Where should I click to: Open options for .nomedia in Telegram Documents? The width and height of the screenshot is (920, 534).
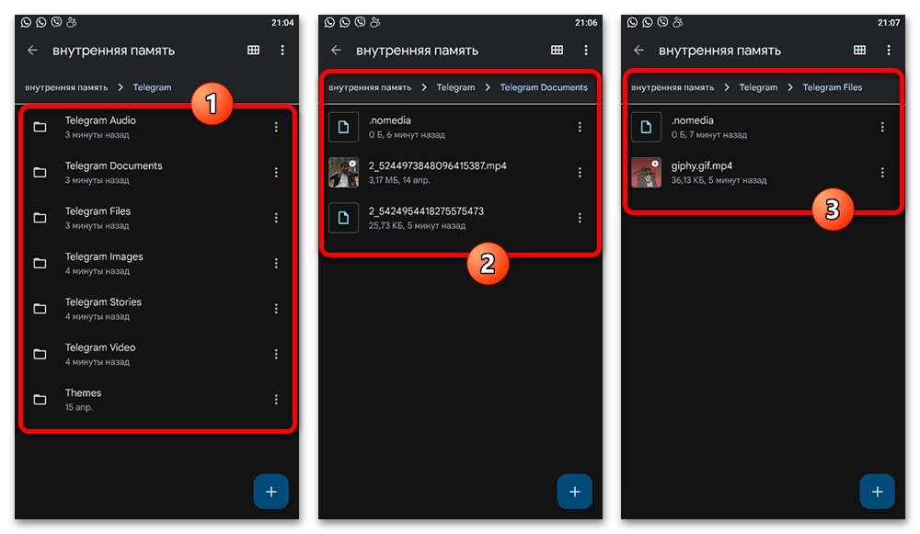pos(579,127)
